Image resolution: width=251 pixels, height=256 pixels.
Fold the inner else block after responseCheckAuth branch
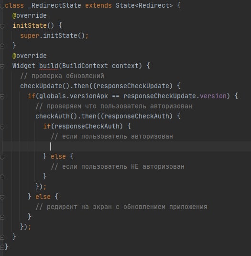pyautogui.click(x=2, y=157)
